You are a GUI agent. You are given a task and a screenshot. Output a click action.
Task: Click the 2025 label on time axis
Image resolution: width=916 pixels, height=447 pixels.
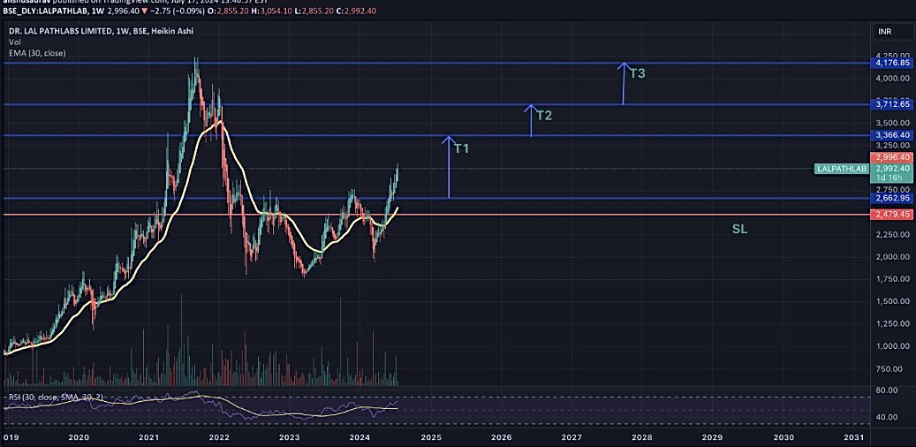point(430,437)
